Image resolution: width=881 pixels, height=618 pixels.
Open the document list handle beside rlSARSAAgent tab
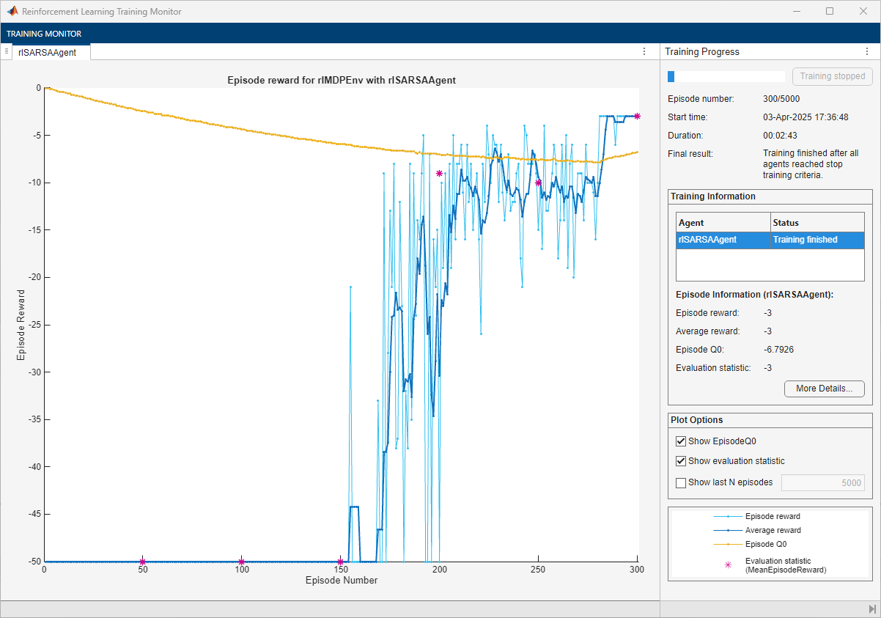point(7,51)
